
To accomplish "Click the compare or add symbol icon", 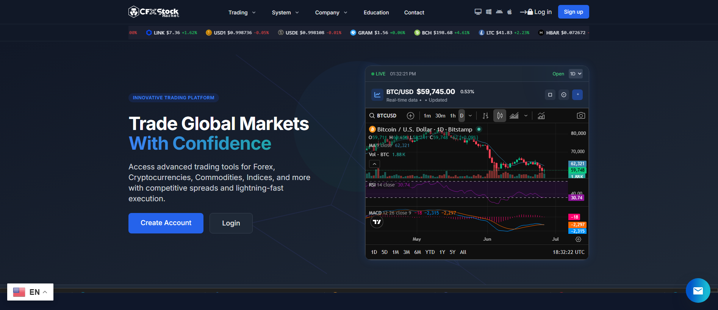I will pyautogui.click(x=410, y=116).
